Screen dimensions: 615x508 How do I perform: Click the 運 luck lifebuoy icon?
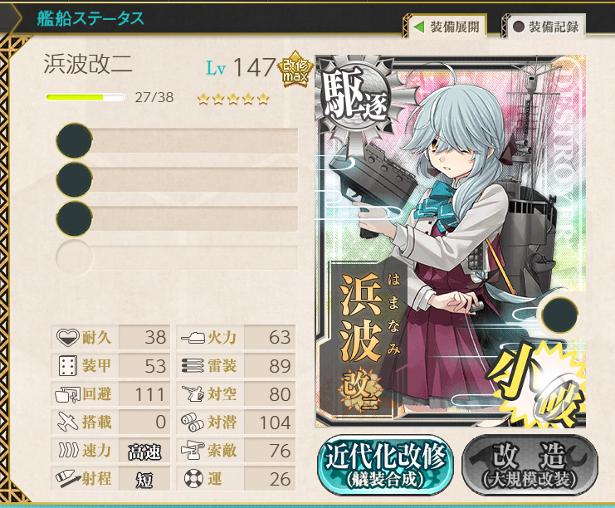(x=193, y=479)
